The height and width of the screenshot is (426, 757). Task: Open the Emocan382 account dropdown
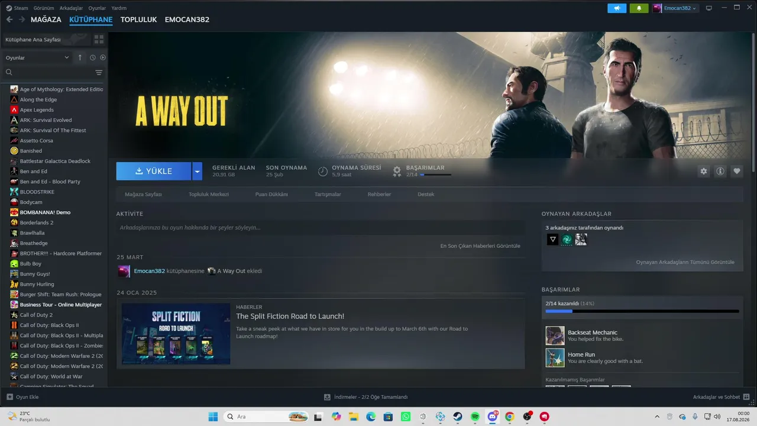click(675, 8)
